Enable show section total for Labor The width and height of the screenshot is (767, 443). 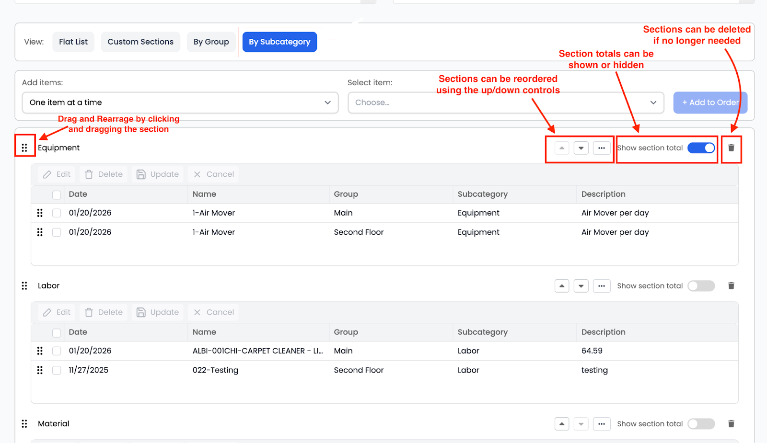click(x=701, y=286)
